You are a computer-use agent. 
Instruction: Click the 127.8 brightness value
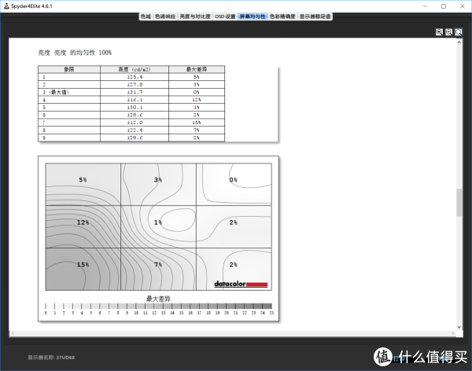(135, 85)
